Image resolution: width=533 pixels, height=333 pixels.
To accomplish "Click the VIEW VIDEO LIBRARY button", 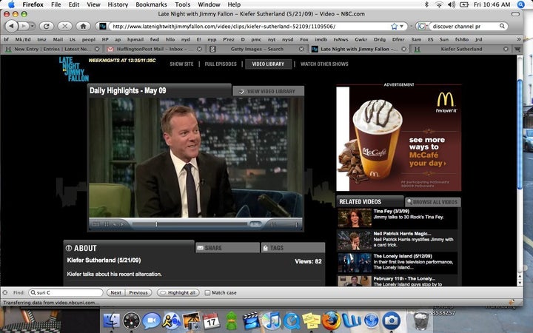I will tap(269, 91).
